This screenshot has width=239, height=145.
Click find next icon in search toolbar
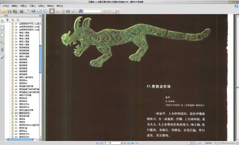pyautogui.click(x=110, y=11)
